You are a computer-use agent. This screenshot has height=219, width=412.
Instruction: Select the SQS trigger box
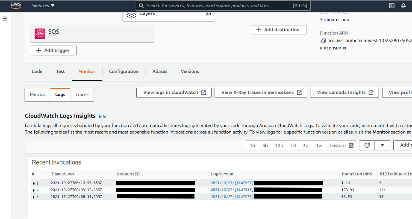point(92,34)
